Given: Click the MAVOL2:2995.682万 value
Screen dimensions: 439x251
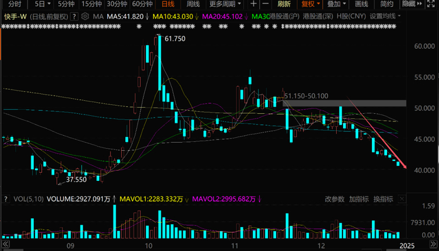Looking at the screenshot, I should pos(224,199).
